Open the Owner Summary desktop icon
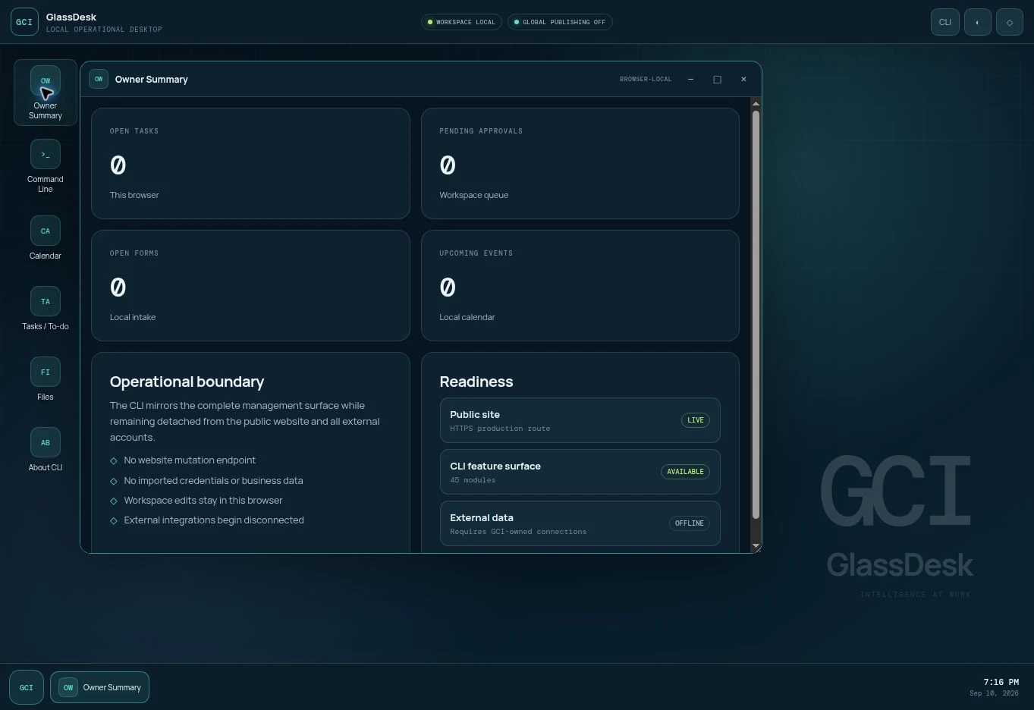 46,93
